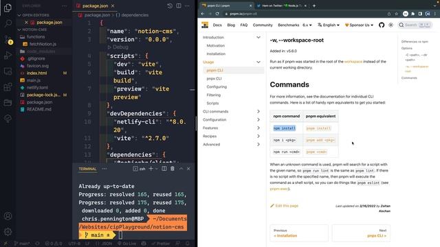
Task: Open the Manage gear icon
Action: pos(8,232)
